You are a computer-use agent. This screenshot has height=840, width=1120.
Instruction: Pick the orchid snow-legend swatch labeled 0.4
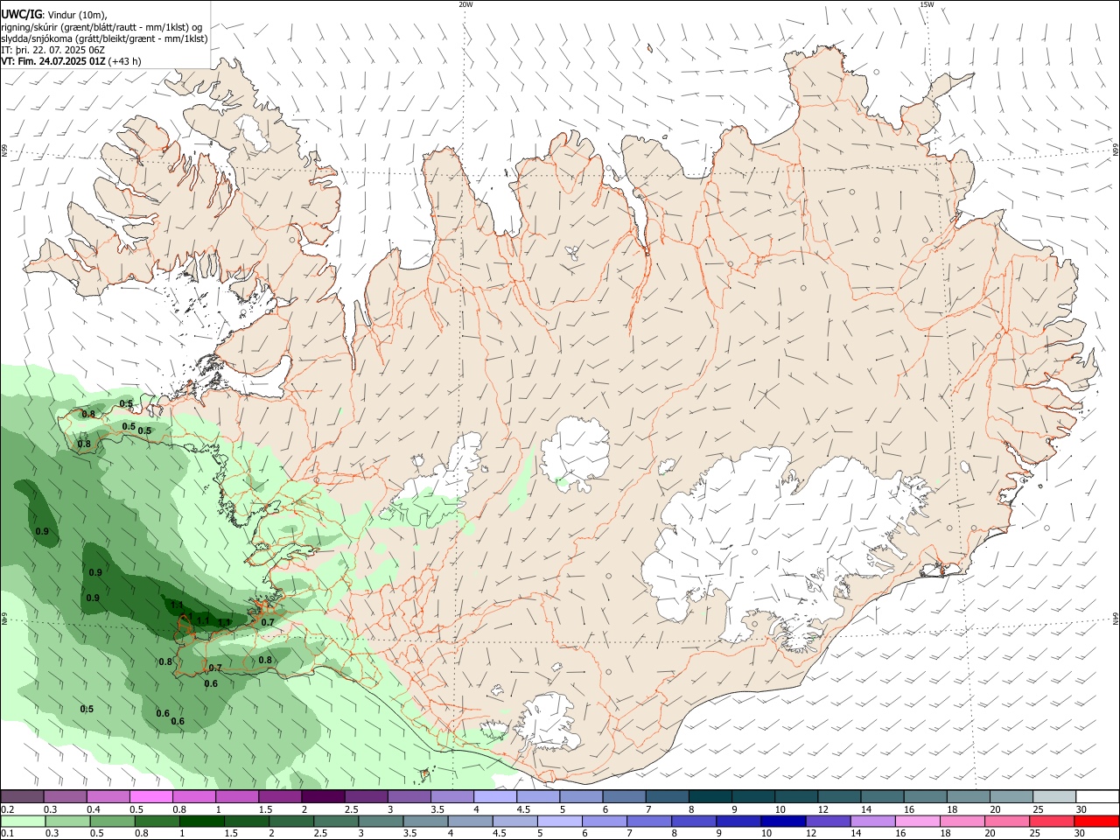click(x=108, y=796)
